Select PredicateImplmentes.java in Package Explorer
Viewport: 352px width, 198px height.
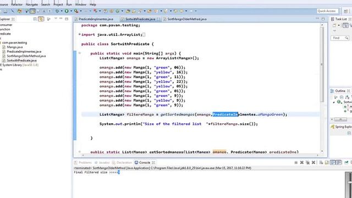click(24, 52)
